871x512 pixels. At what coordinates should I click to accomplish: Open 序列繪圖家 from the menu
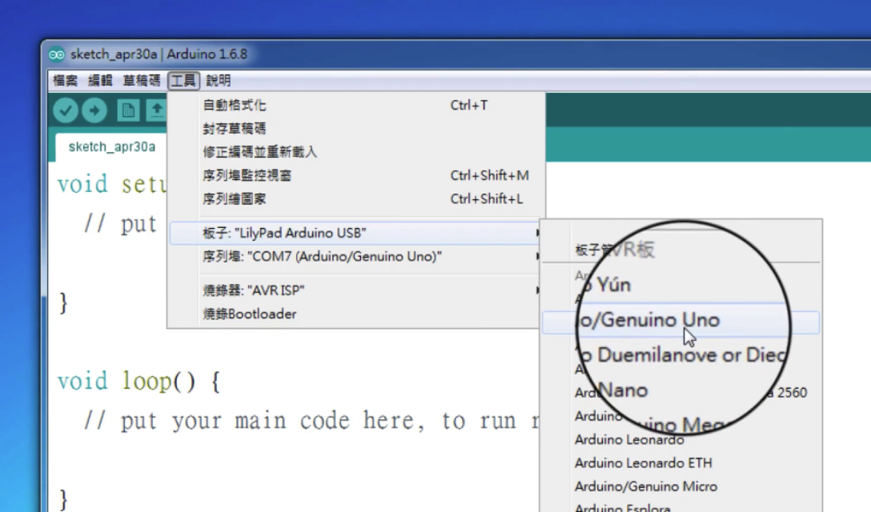355,199
